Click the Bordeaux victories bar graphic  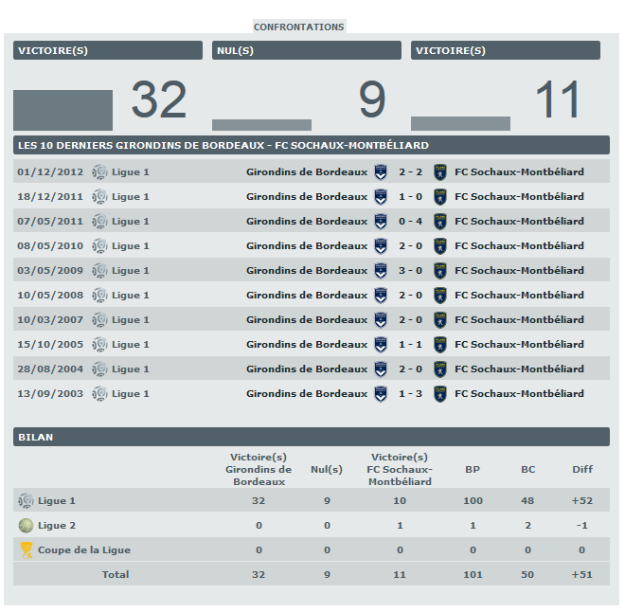click(63, 111)
